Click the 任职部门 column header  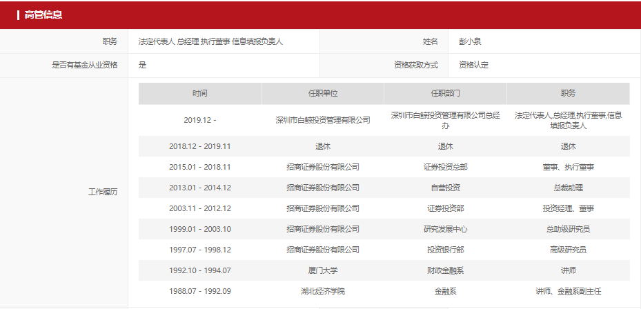point(446,94)
